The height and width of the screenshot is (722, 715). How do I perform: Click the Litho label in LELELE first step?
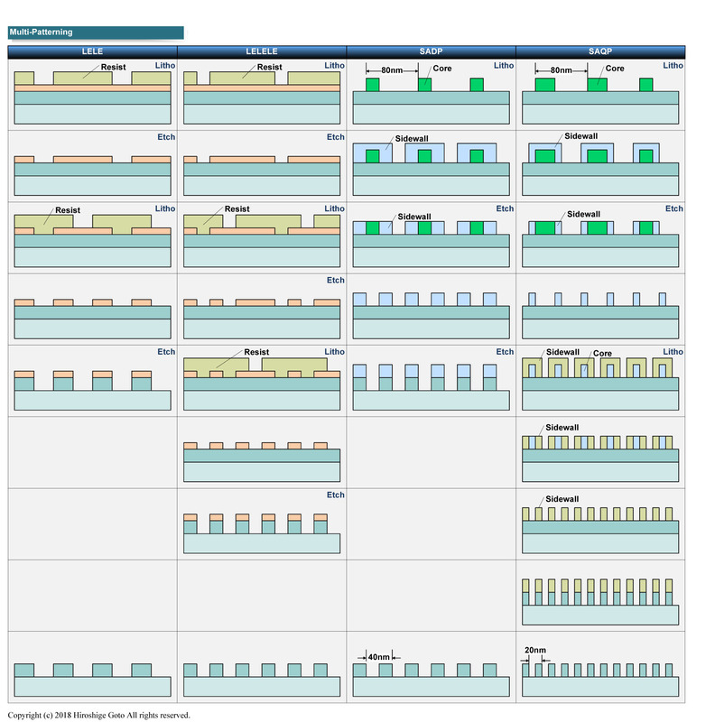(x=334, y=66)
